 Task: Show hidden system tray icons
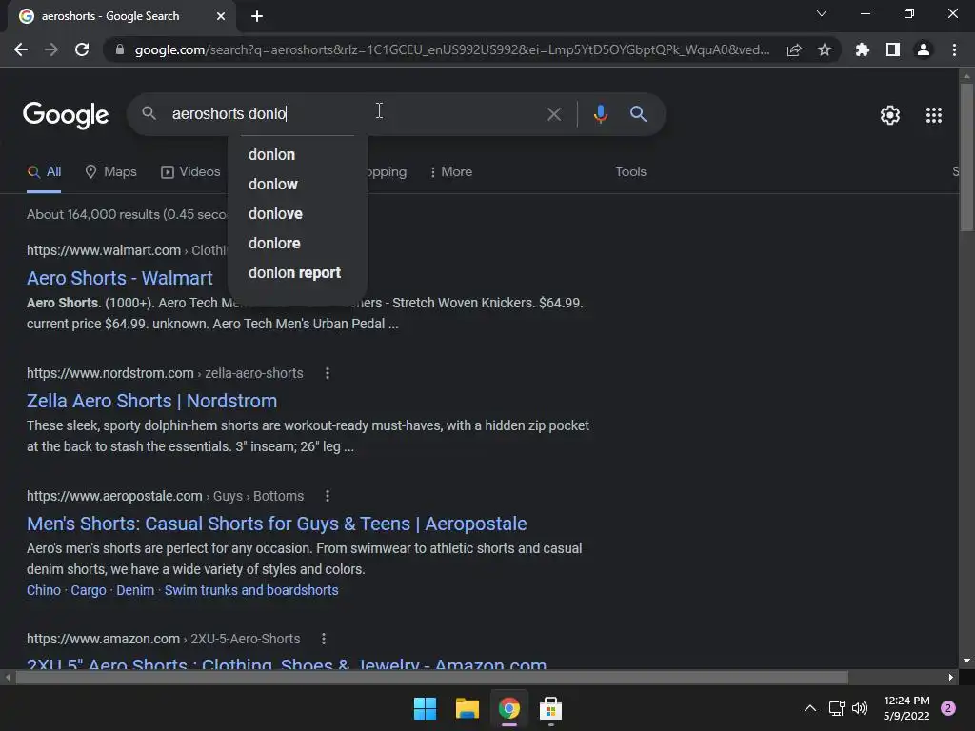point(810,708)
